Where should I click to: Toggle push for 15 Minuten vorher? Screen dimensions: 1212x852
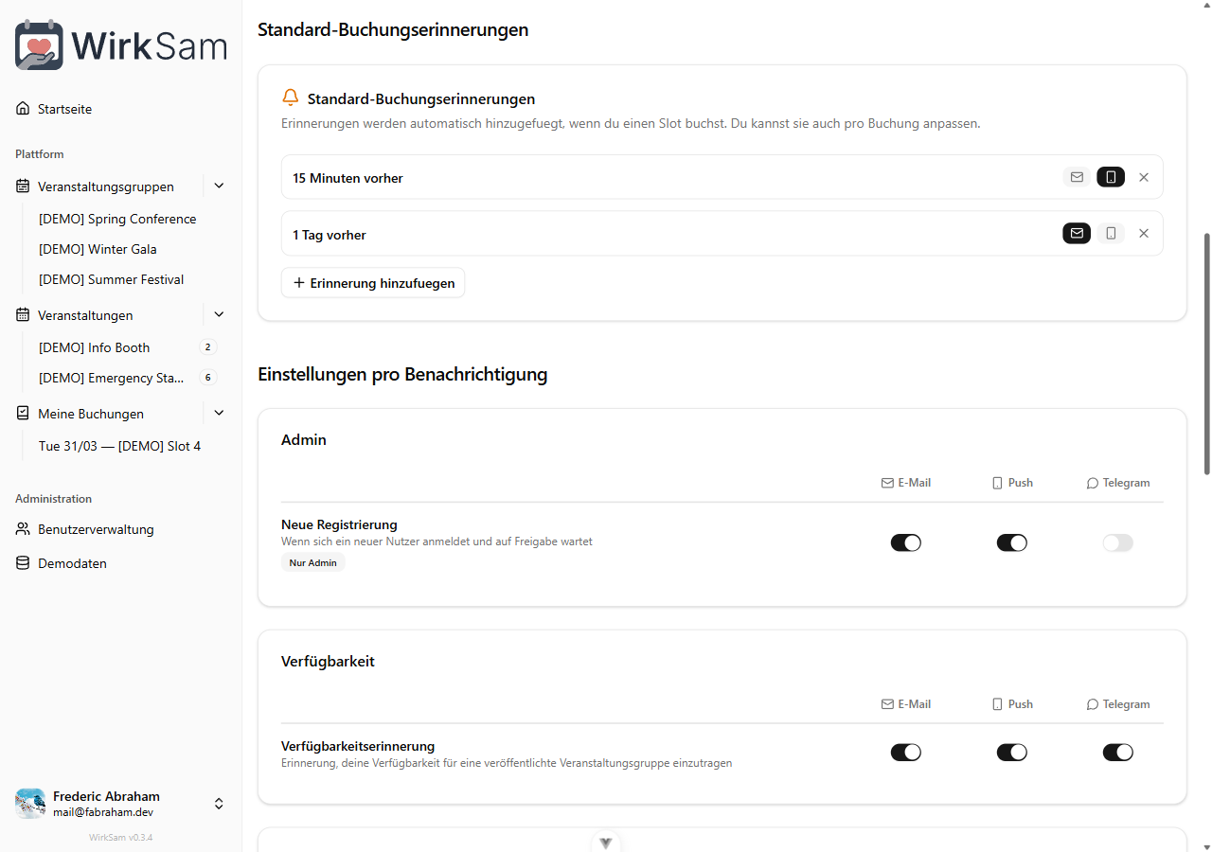[1111, 177]
